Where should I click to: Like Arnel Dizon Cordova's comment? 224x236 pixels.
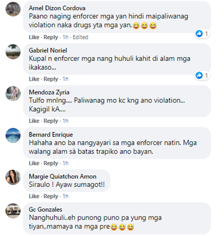[34, 37]
